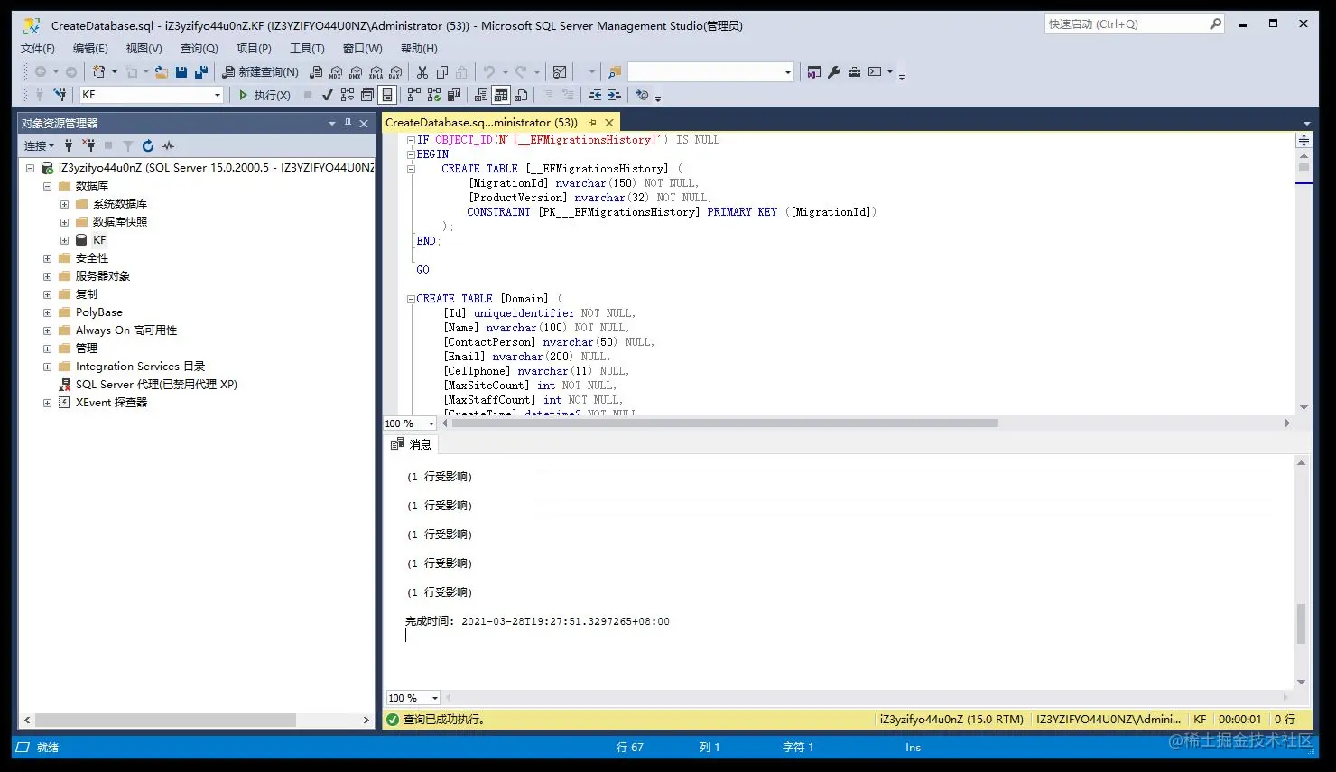Click the Parse checkmark icon

coord(327,95)
